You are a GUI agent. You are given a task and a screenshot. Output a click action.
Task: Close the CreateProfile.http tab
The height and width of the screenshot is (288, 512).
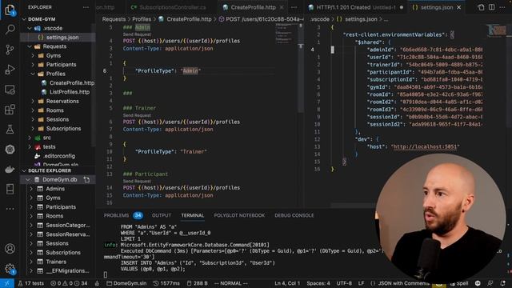[x=282, y=7]
